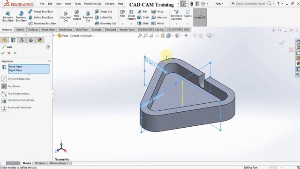The height and width of the screenshot is (169, 300).
Task: Pick the Draft feature
Action: pos(143,17)
